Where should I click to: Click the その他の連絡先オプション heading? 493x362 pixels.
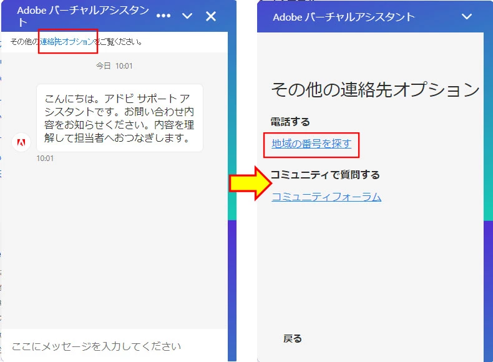coord(375,89)
